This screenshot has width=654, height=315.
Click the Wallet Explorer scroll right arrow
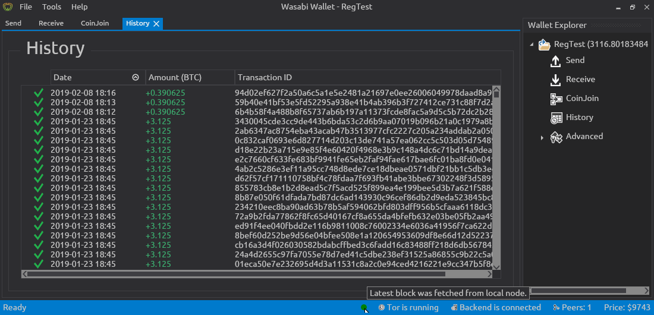pos(647,291)
